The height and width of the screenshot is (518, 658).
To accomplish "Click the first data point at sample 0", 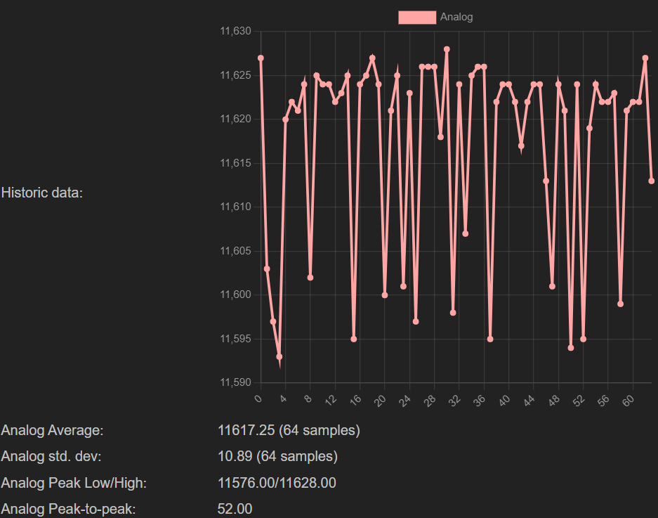I will (261, 58).
